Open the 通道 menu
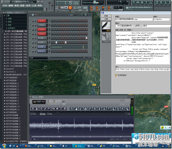This screenshot has width=172, height=149. pos(16,6)
